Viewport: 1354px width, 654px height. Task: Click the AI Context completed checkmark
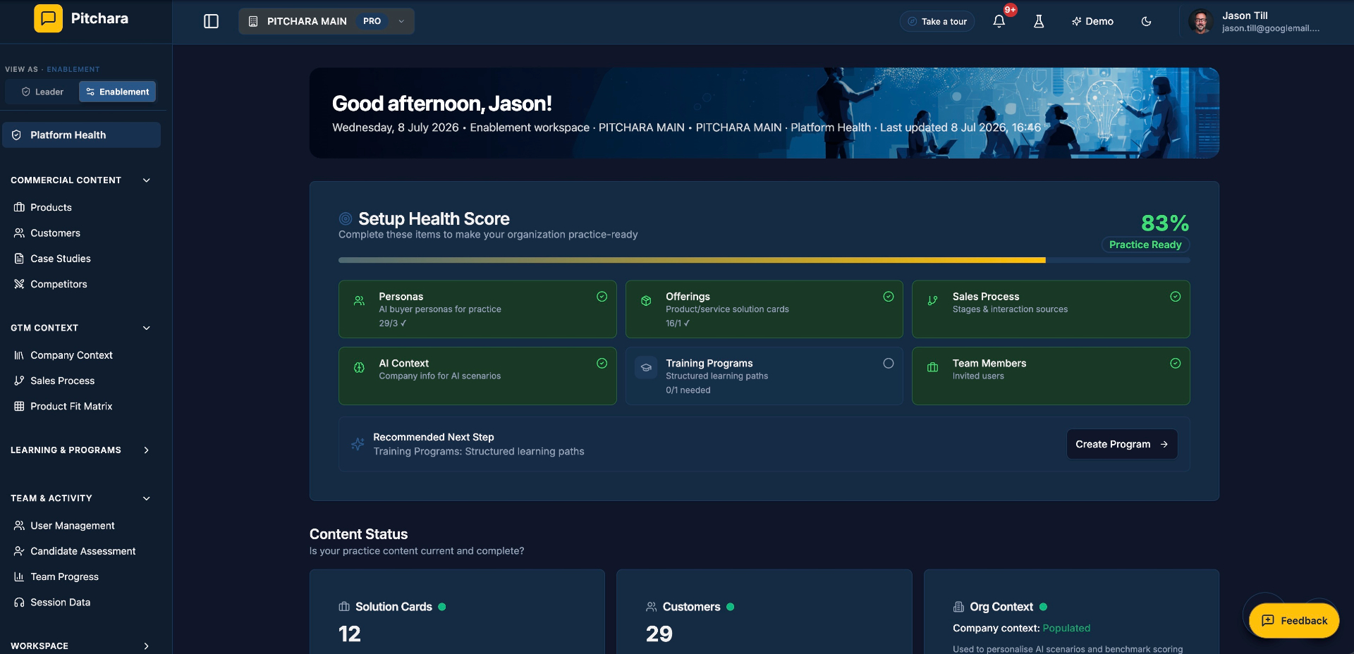click(602, 363)
